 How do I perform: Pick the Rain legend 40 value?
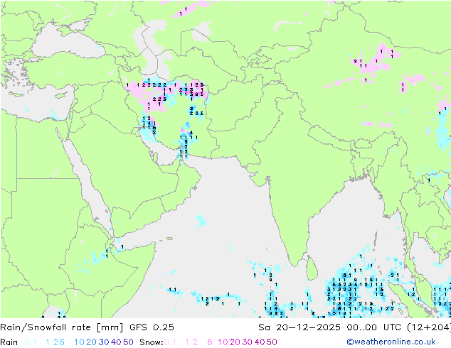point(116,342)
